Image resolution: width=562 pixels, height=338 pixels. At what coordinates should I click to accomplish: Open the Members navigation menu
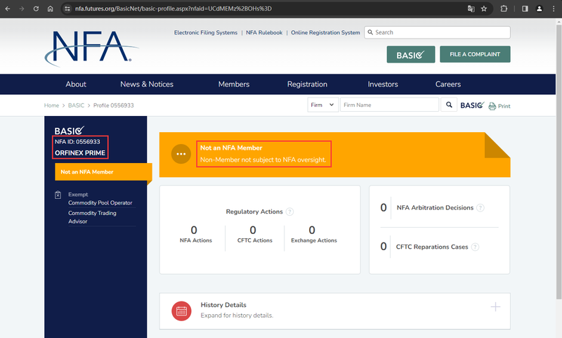(x=234, y=84)
